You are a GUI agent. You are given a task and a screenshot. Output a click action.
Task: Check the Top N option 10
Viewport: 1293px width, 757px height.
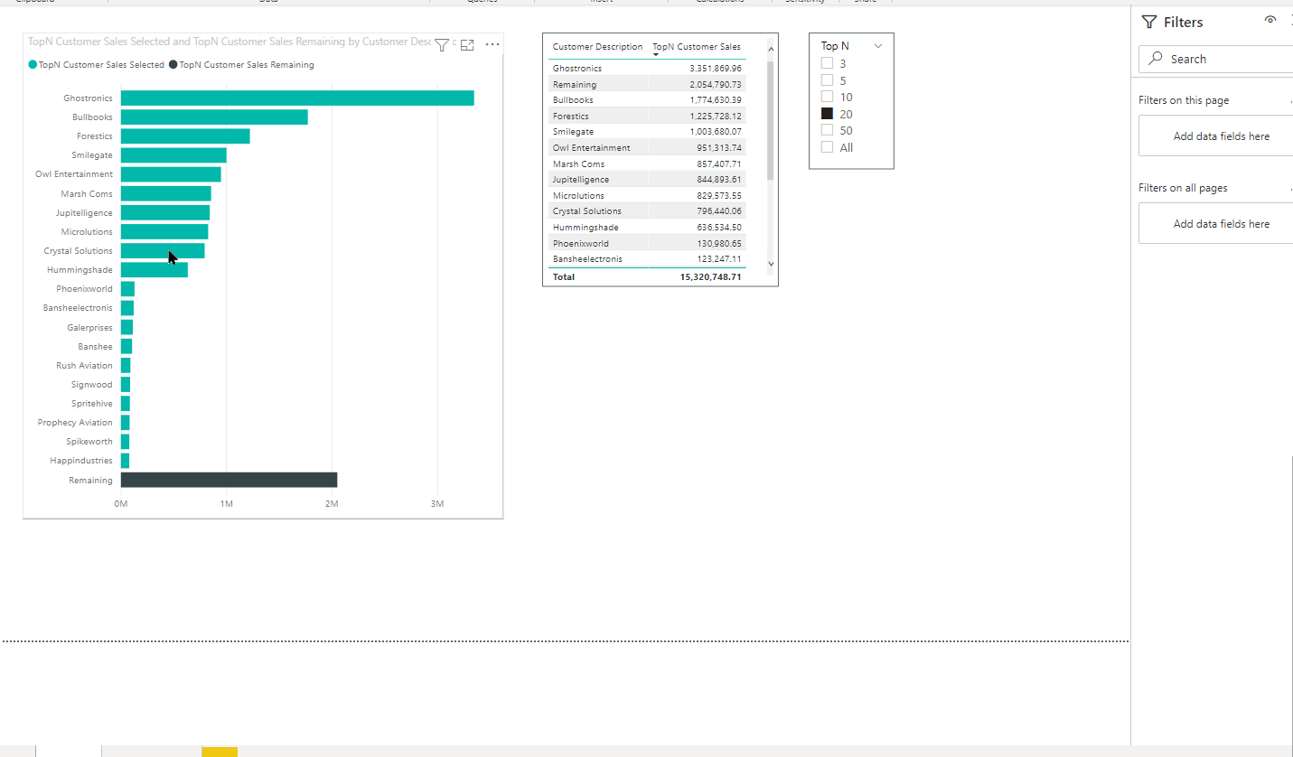tap(827, 97)
